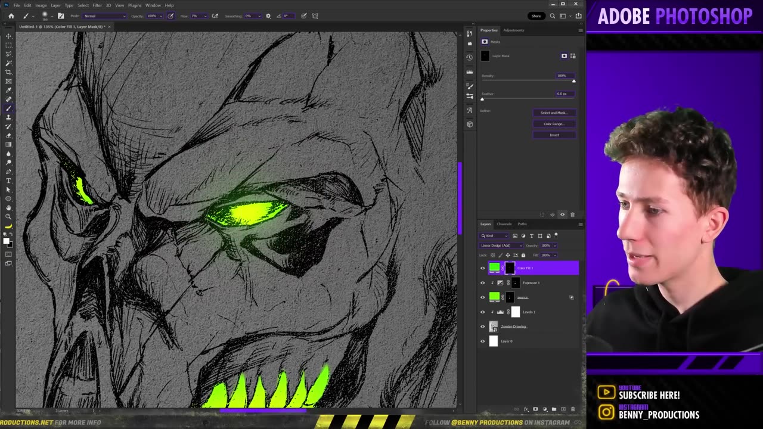Select the Brush tool in left toolbar
Image resolution: width=763 pixels, height=429 pixels.
coord(8,108)
